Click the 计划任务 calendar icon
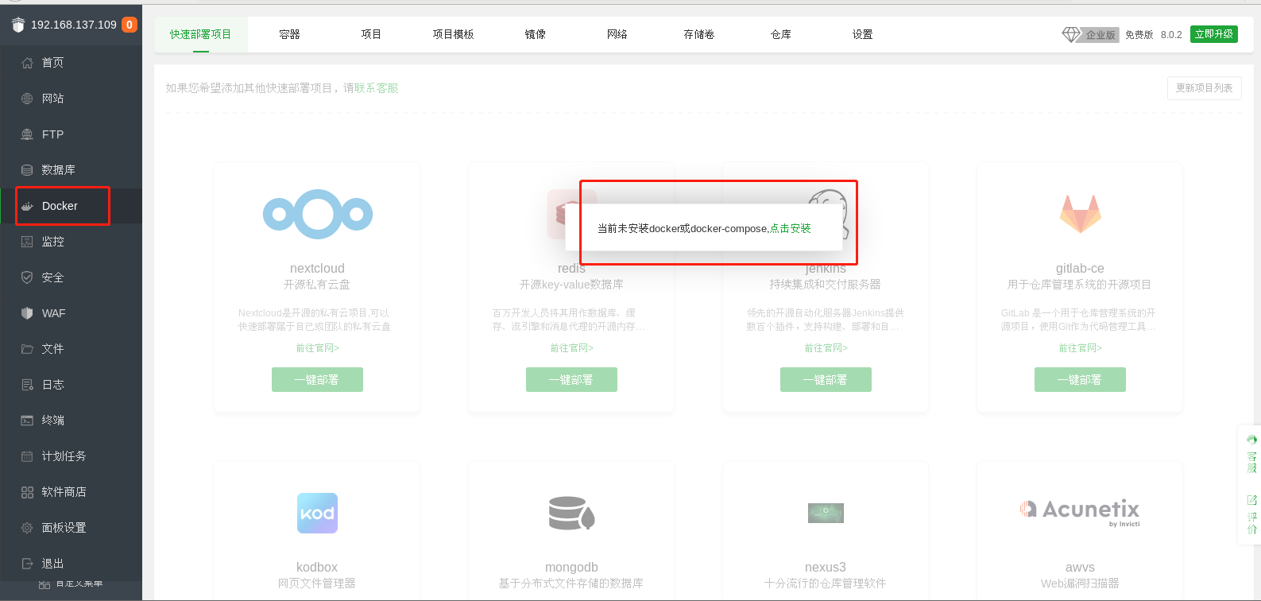Image resolution: width=1261 pixels, height=601 pixels. pos(27,456)
